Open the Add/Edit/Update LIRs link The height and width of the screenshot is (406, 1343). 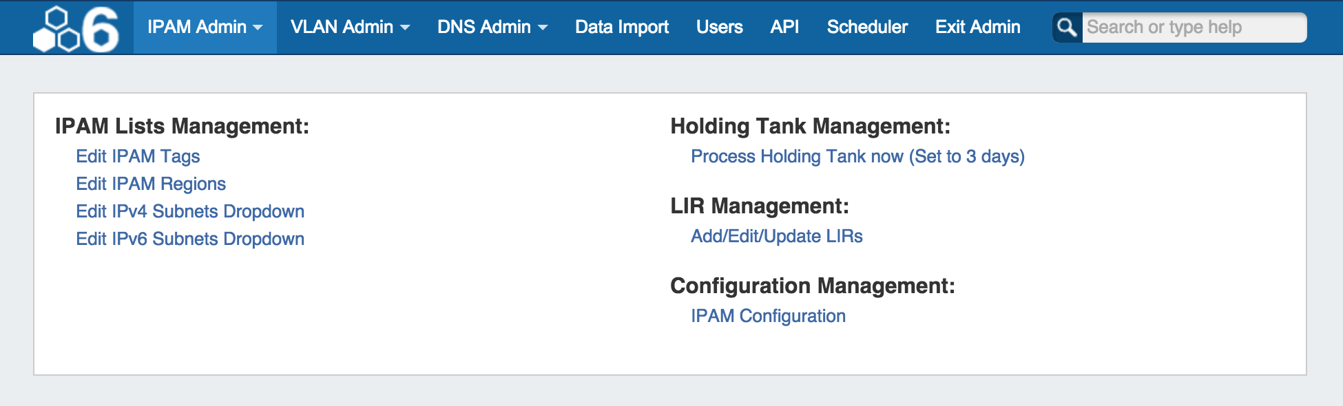click(x=776, y=236)
